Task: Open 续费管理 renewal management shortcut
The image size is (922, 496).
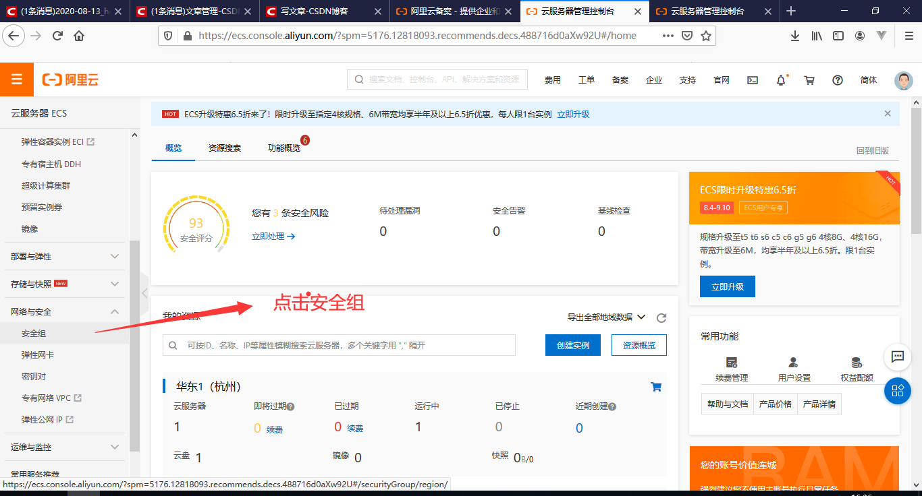Action: (732, 369)
